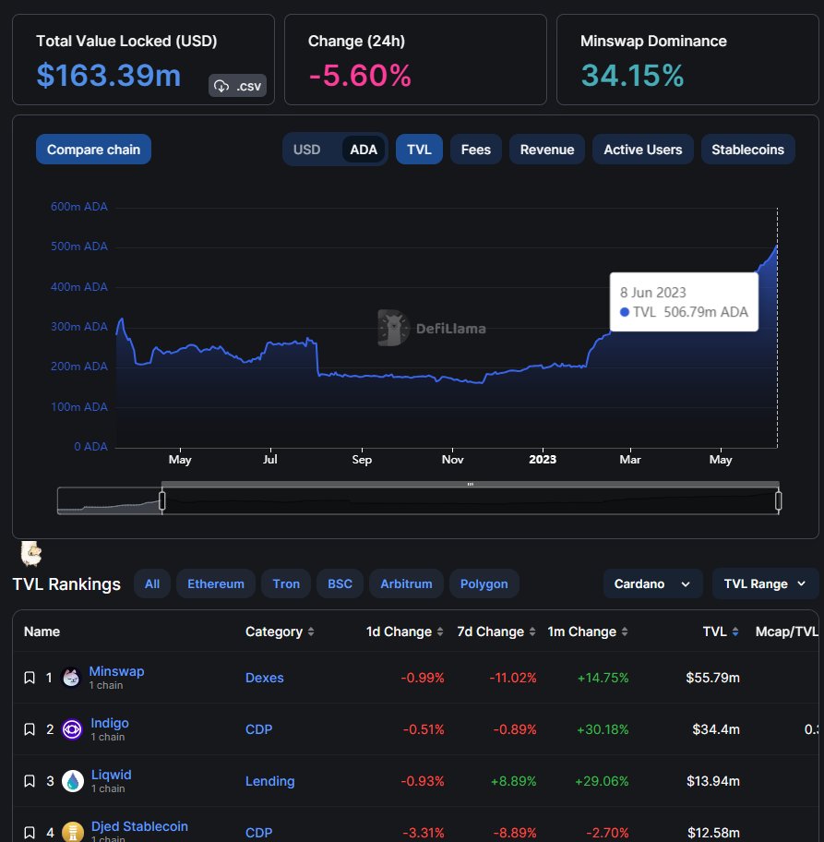This screenshot has height=842, width=824.
Task: Toggle the TVL chart metric
Action: 419,150
